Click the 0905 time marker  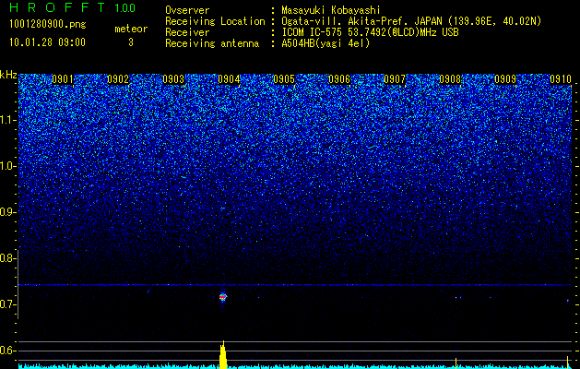click(284, 79)
